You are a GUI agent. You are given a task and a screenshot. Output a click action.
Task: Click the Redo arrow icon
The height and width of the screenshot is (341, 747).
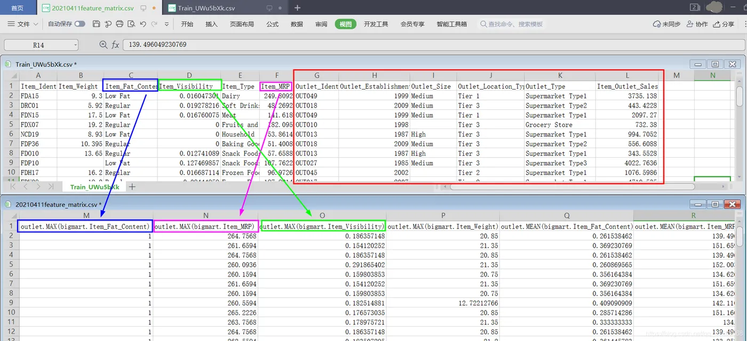[x=154, y=24]
